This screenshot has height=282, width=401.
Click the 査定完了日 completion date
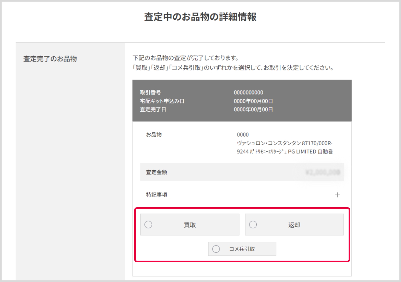[253, 109]
